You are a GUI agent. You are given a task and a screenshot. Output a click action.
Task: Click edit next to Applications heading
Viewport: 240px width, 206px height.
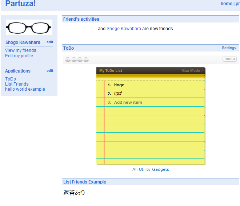click(50, 71)
